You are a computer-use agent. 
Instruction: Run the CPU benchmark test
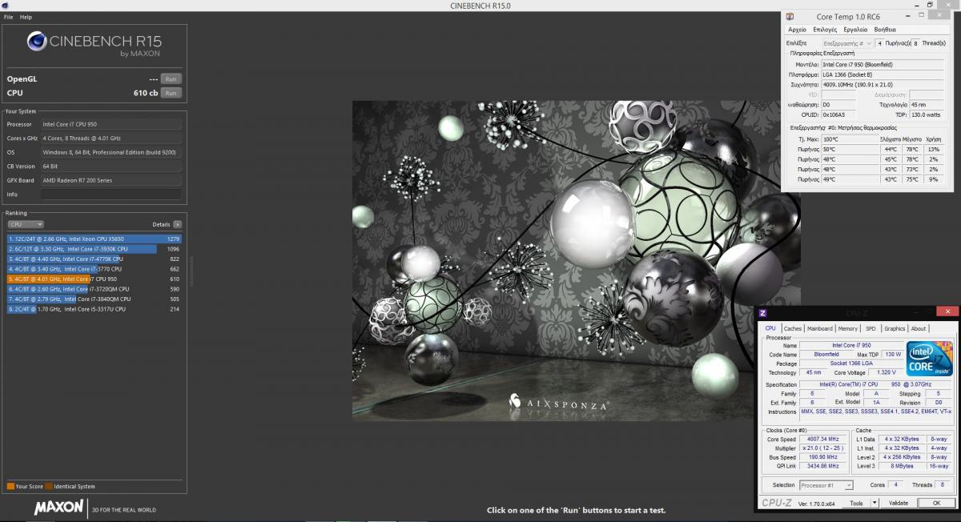tap(171, 93)
